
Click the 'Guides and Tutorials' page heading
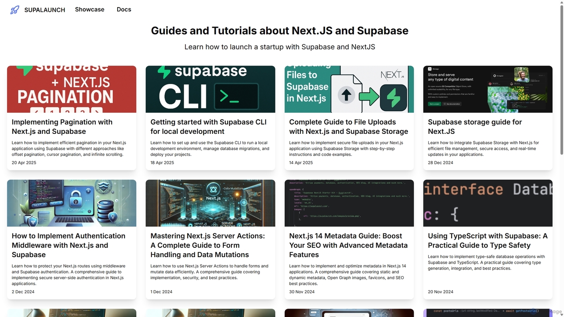(x=280, y=31)
